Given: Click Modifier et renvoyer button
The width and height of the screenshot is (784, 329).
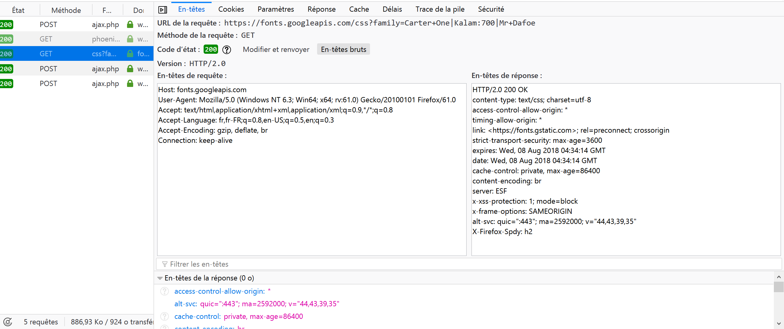Looking at the screenshot, I should (276, 49).
